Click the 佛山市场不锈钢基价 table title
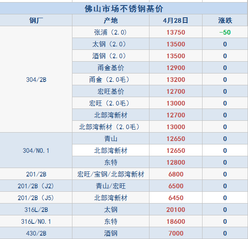Screen dimensions: 248x239 click(x=124, y=8)
